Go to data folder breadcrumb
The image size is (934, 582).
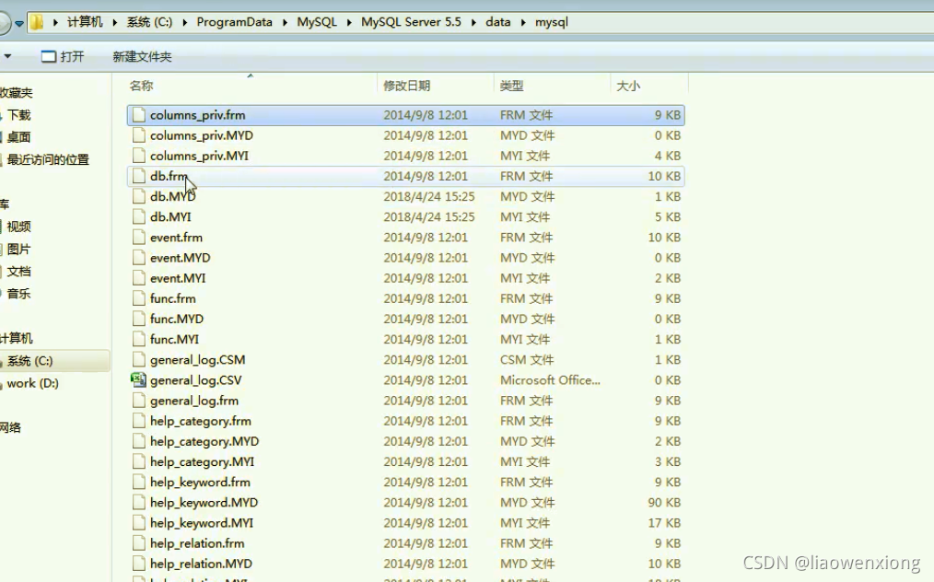[x=498, y=22]
